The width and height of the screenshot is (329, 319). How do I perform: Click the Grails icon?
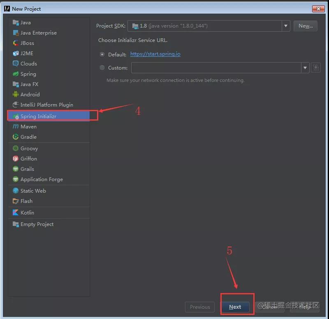pos(16,169)
